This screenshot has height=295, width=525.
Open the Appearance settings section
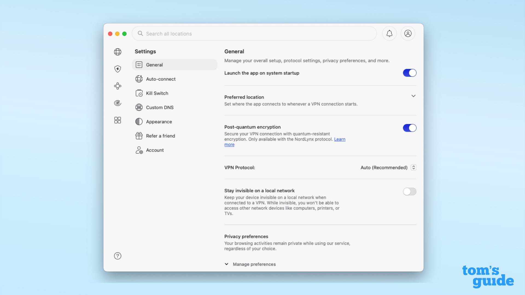tap(159, 122)
